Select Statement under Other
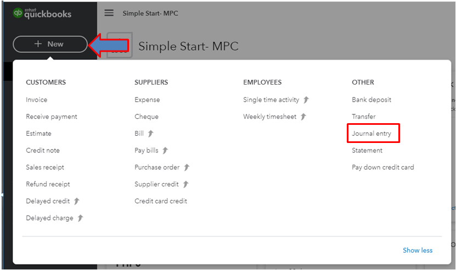 (367, 151)
